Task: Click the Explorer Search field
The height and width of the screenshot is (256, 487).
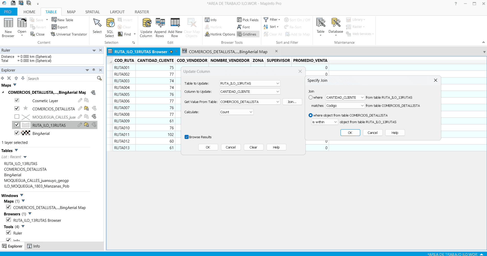Action: [61, 78]
